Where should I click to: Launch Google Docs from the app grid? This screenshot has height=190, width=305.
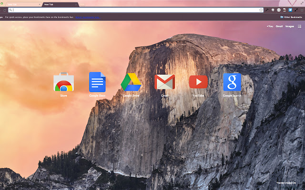coord(97,82)
